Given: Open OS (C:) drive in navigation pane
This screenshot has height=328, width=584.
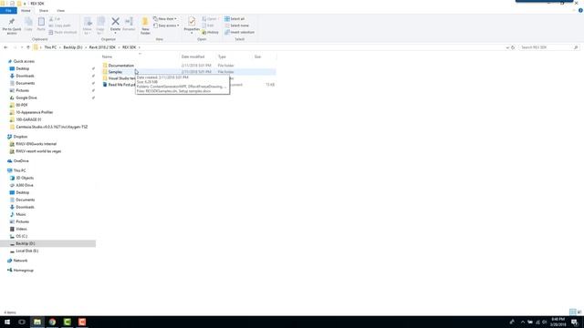Looking at the screenshot, I should (21, 236).
